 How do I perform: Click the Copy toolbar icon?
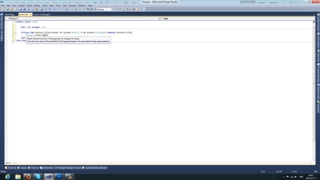click(x=32, y=9)
